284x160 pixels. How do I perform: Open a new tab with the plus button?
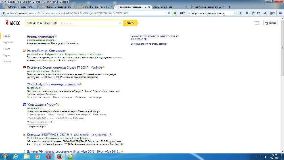229,7
